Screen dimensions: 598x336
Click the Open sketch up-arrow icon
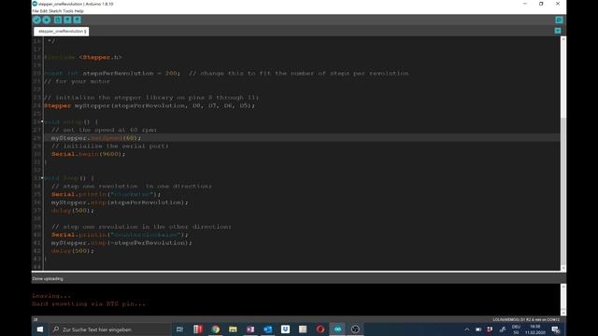pos(67,20)
